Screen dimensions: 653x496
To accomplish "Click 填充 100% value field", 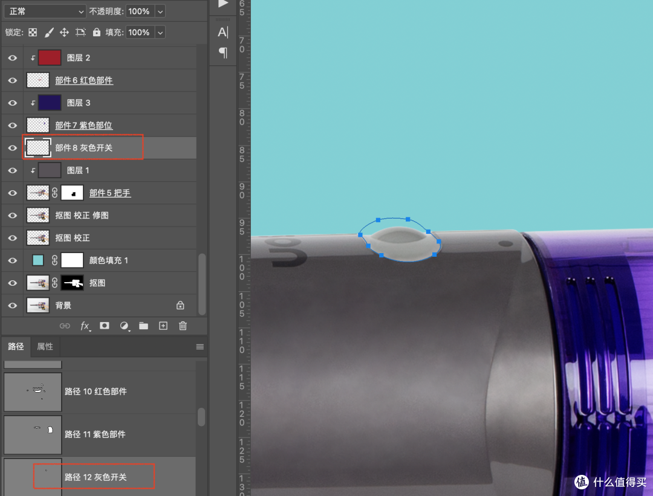I will click(140, 33).
